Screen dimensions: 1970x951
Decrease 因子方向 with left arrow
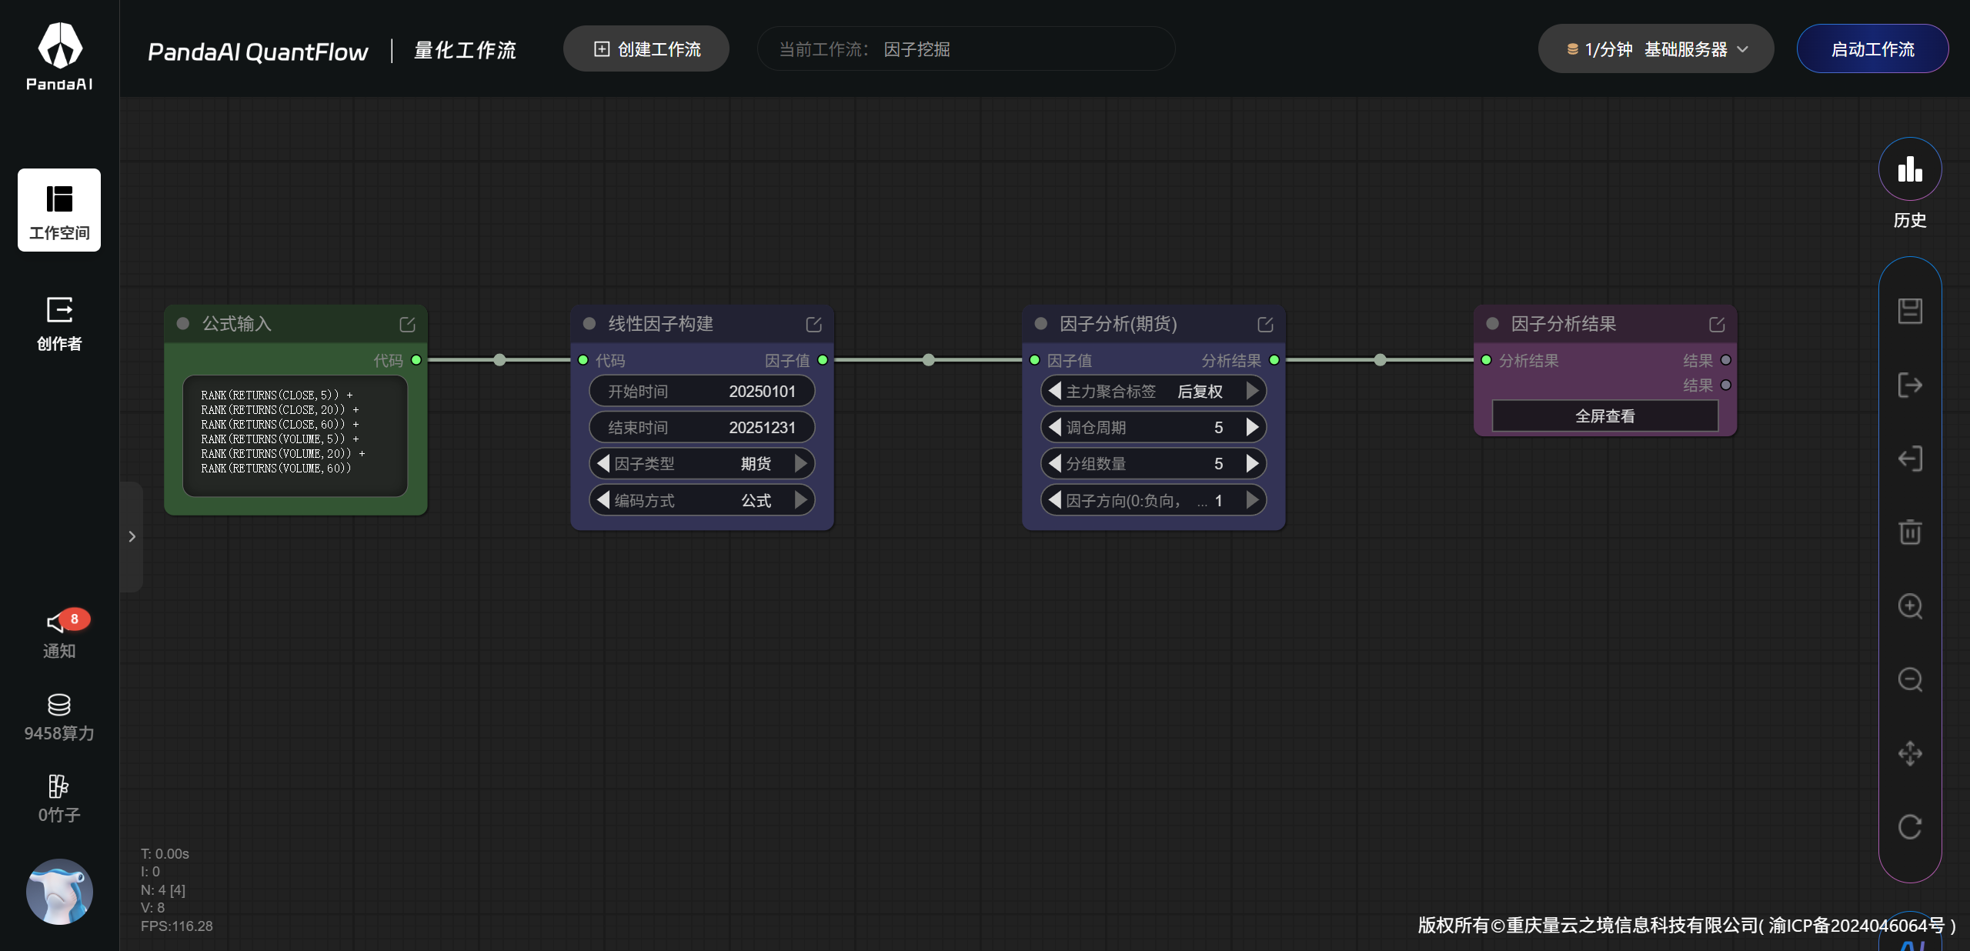coord(1055,500)
